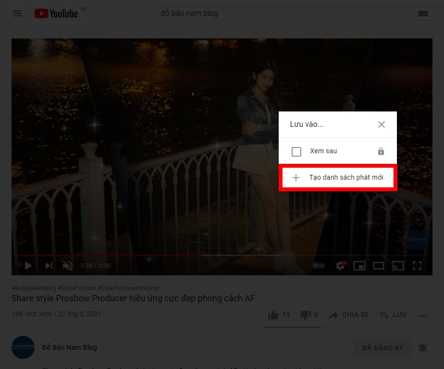Click the ĐÃ ĐĂNG KÝ subscribed button
The width and height of the screenshot is (444, 369).
coord(382,348)
